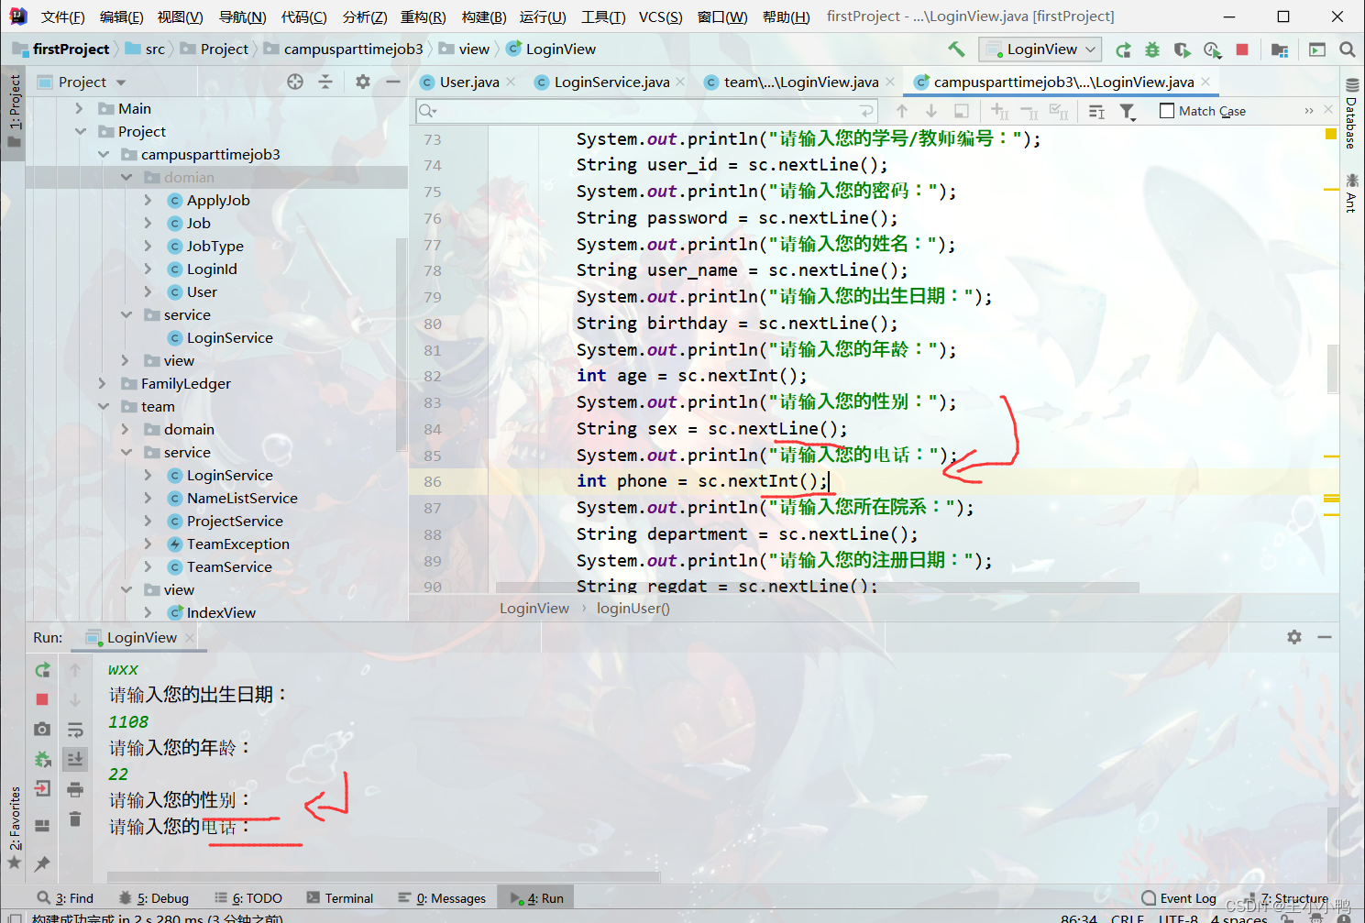Click the Attach Debugger bug icon in Run panel

pyautogui.click(x=42, y=759)
